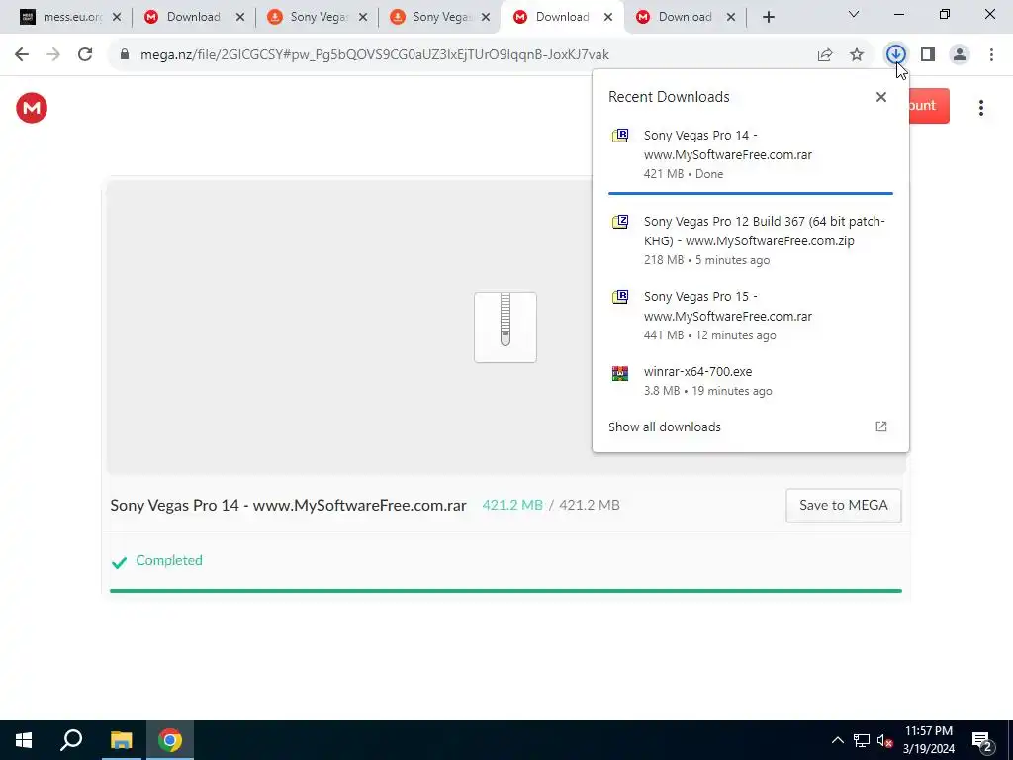1013x760 pixels.
Task: Close the Recent Downloads popup
Action: point(881,97)
